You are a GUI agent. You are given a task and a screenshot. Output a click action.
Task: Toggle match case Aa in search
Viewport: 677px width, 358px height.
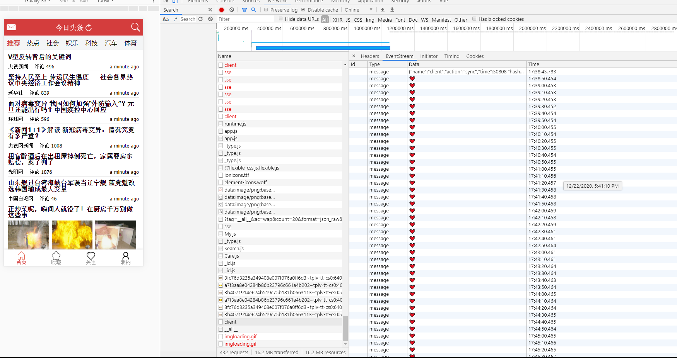coord(166,19)
